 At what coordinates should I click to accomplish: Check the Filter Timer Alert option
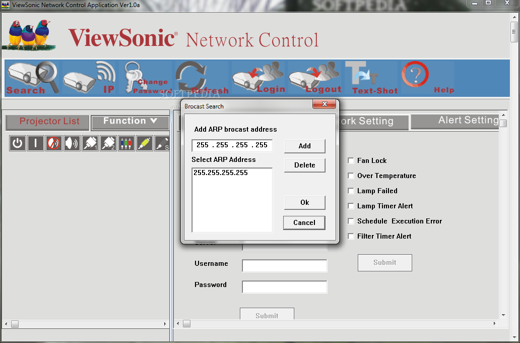[351, 237]
